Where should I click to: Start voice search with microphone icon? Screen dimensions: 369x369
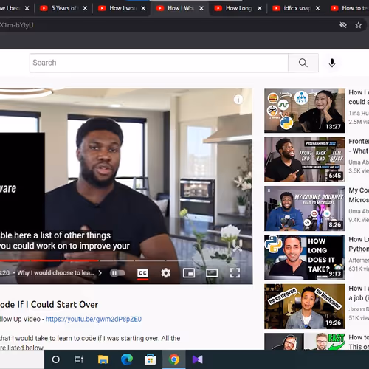click(332, 63)
